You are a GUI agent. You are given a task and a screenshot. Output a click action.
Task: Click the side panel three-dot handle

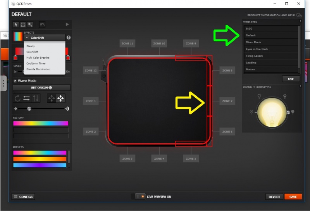coord(3,83)
